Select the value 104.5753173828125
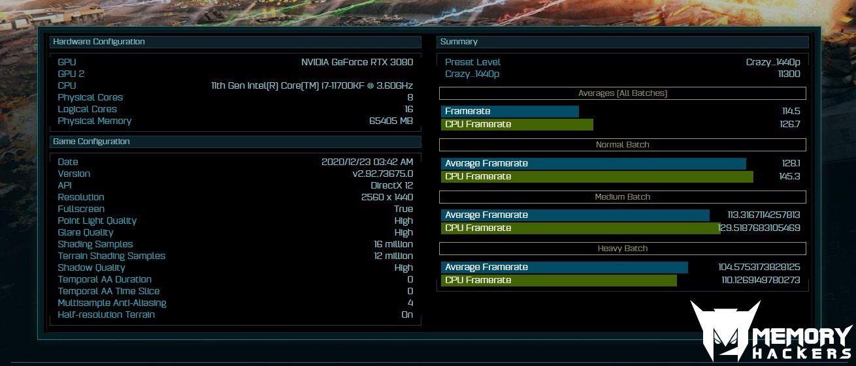Image resolution: width=856 pixels, height=366 pixels. point(759,267)
